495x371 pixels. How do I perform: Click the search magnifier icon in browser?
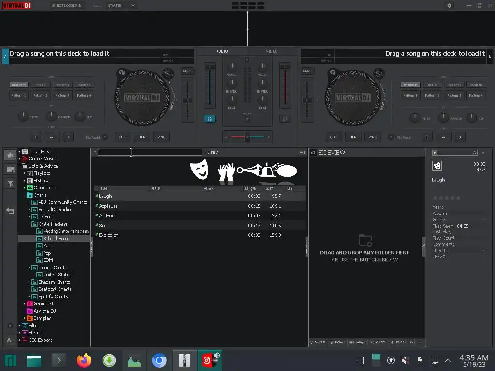[x=94, y=152]
